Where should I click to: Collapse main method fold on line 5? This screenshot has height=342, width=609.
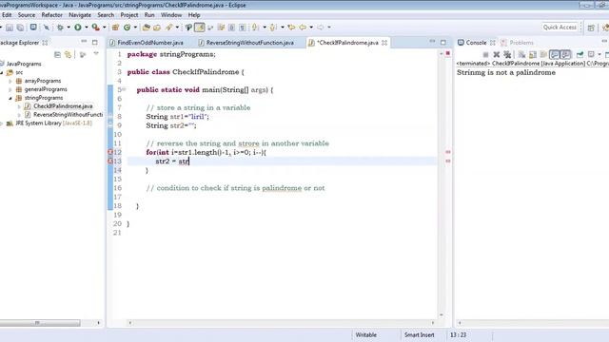(124, 89)
